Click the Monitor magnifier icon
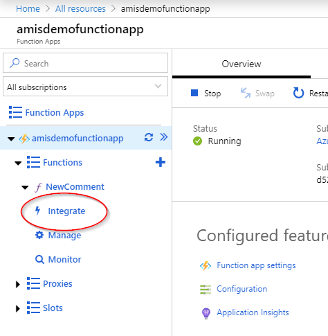328x336 pixels. coord(39,259)
